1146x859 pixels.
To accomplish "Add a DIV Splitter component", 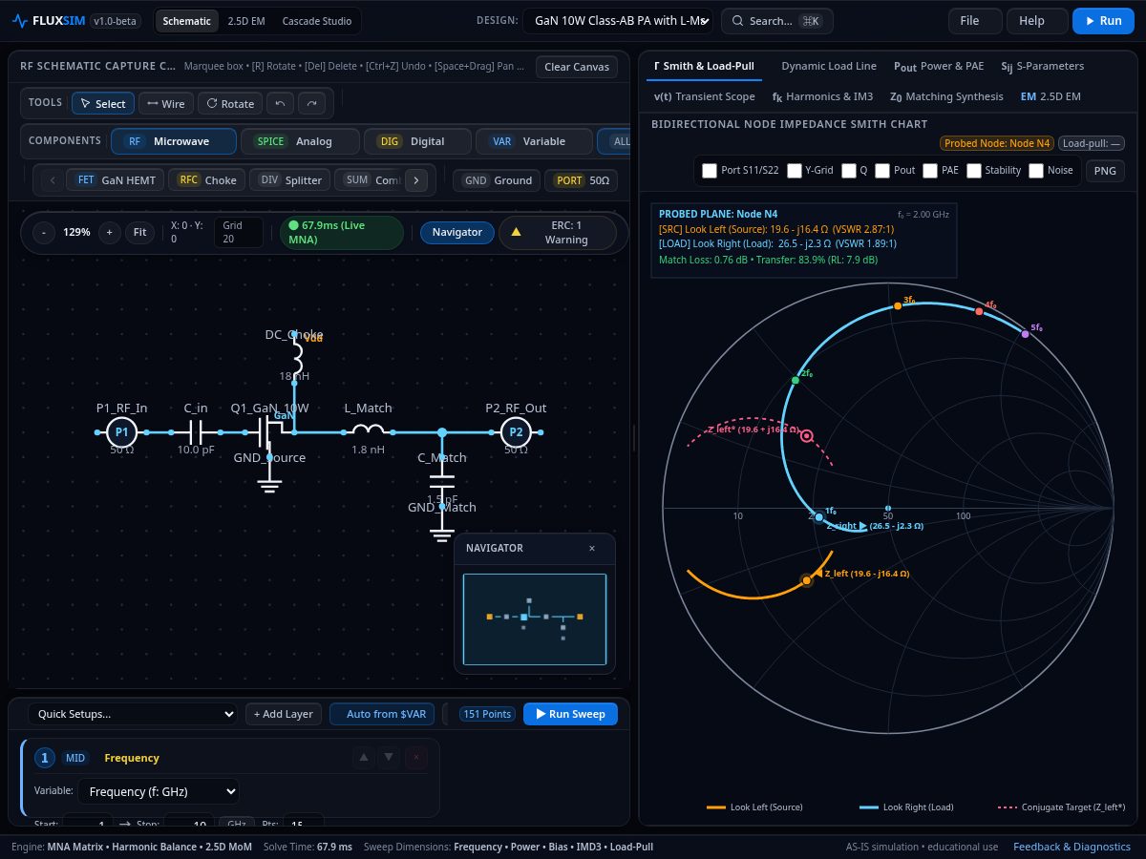I will point(291,179).
